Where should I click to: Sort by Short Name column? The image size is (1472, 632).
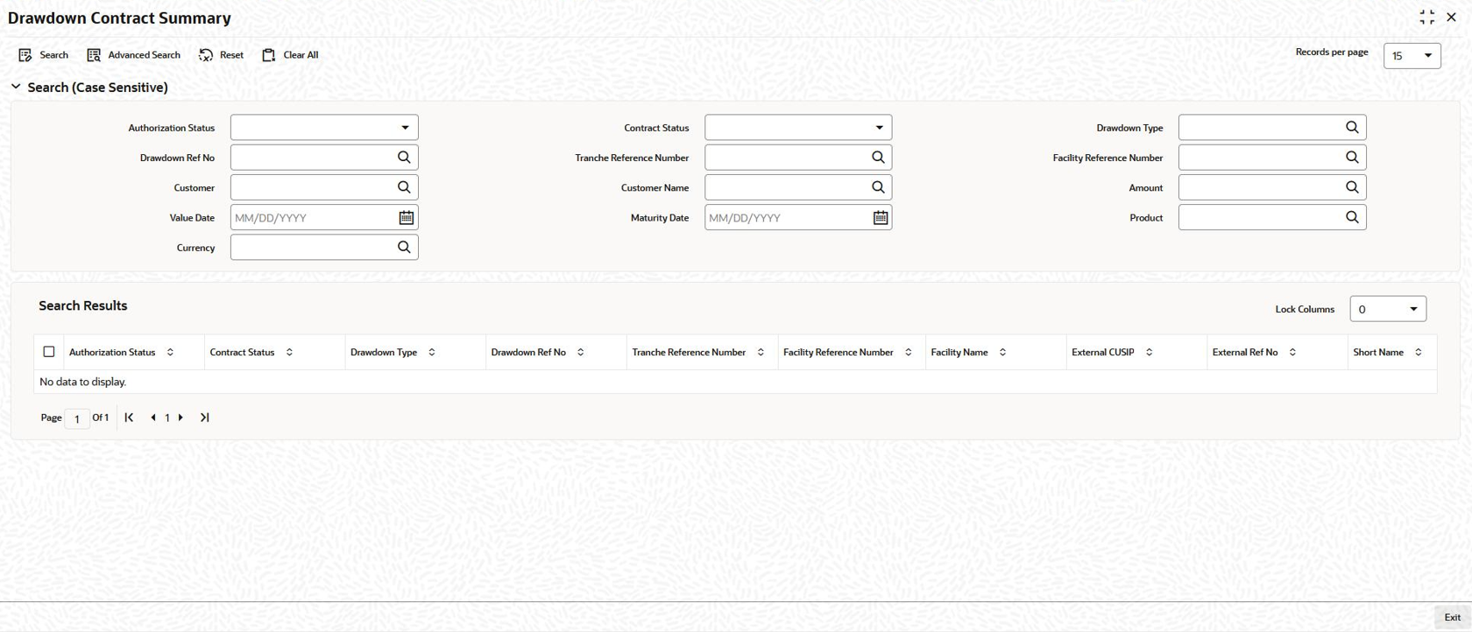click(1419, 352)
